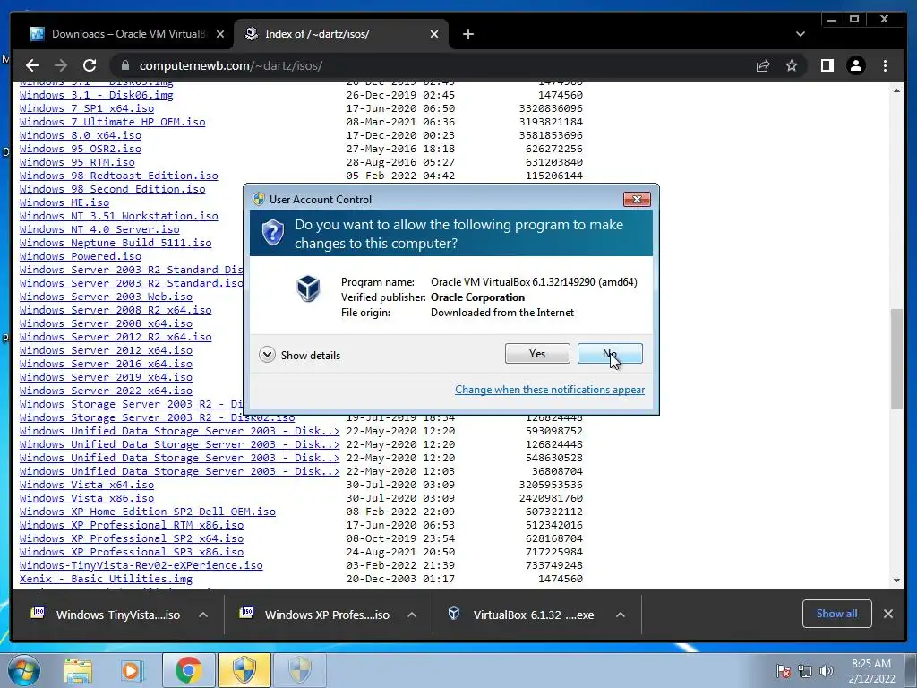Open Windows Explorer from taskbar
The image size is (917, 688).
point(78,670)
